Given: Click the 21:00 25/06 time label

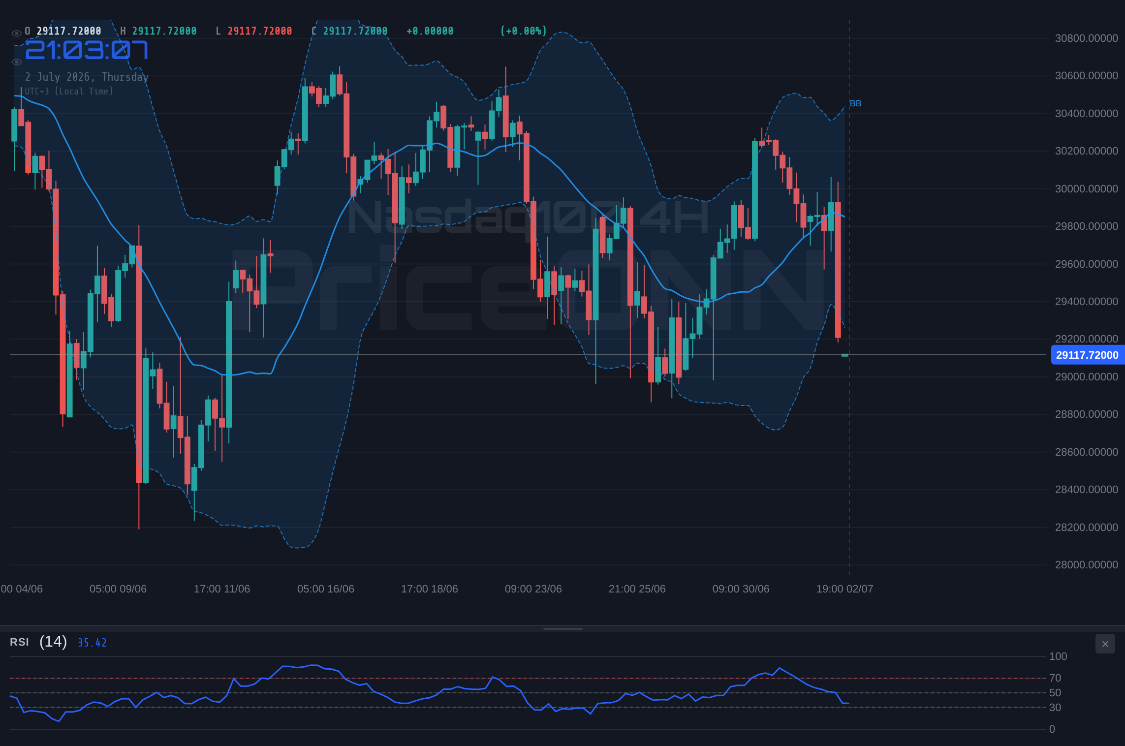Looking at the screenshot, I should (x=637, y=589).
